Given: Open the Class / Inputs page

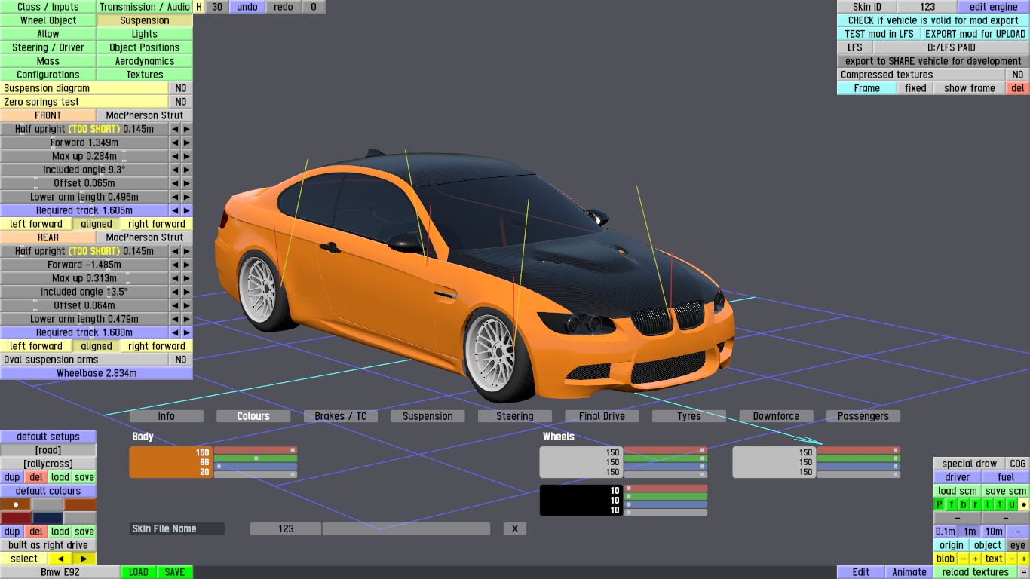Looking at the screenshot, I should click(x=48, y=7).
